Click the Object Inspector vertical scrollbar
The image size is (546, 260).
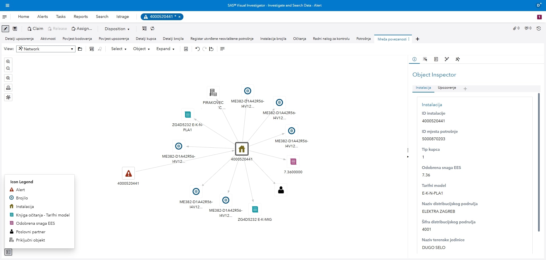tap(539, 162)
